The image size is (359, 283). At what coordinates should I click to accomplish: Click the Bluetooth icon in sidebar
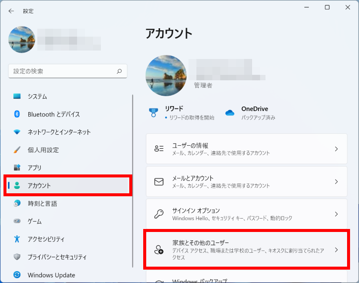(x=17, y=114)
